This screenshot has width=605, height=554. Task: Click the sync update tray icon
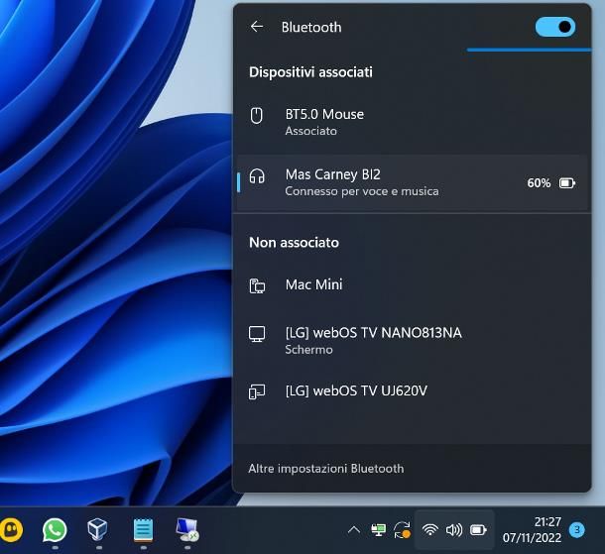pyautogui.click(x=402, y=530)
